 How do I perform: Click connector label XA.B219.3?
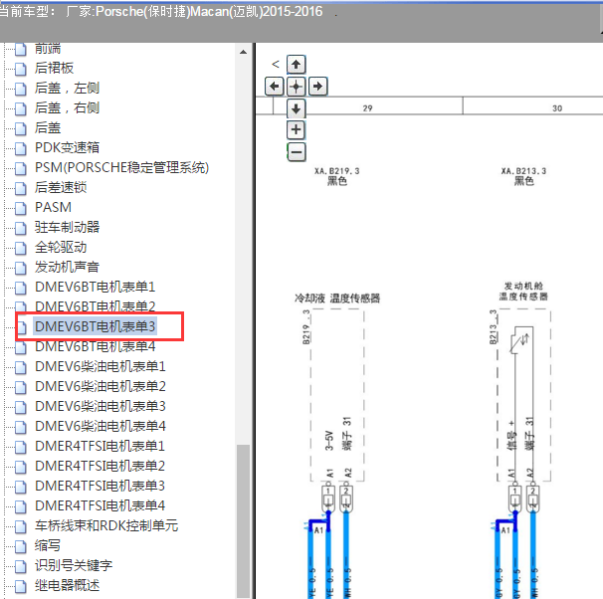[x=337, y=171]
